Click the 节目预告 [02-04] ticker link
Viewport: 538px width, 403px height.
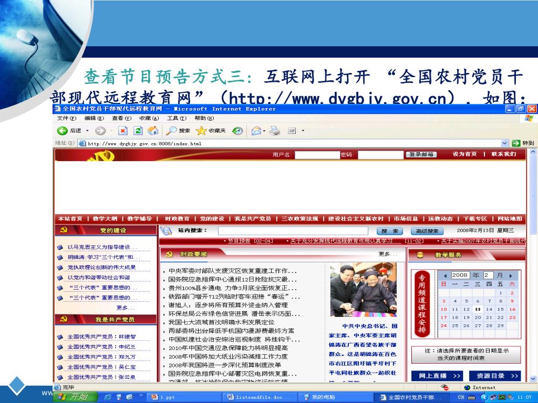point(251,241)
